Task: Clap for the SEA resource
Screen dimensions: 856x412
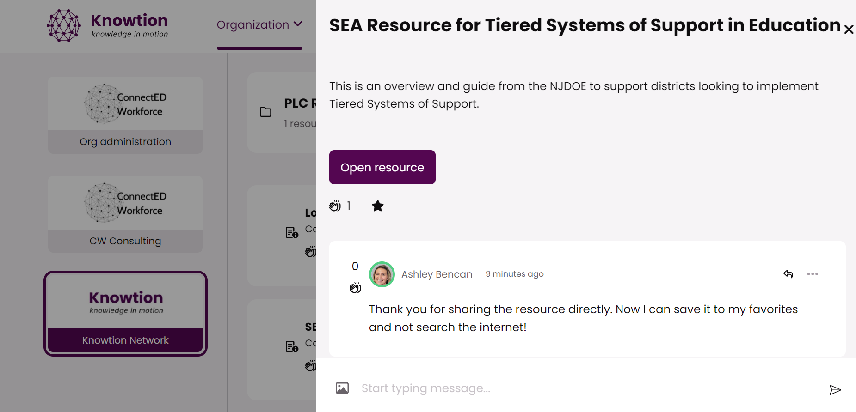Action: coord(335,206)
